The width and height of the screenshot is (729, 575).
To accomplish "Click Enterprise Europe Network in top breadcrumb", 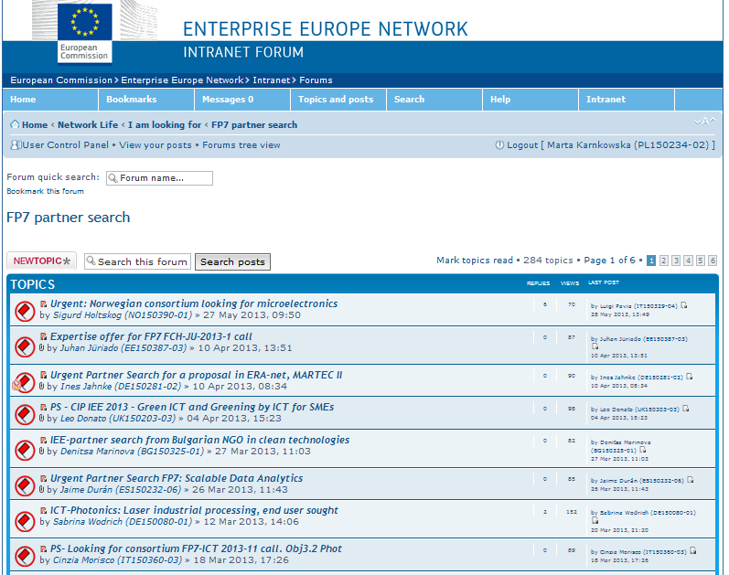I will 182,80.
